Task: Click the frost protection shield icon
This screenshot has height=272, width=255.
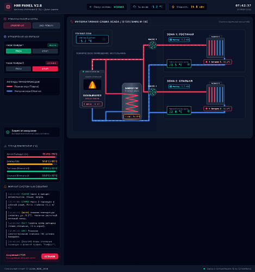Action: pyautogui.click(x=8, y=132)
